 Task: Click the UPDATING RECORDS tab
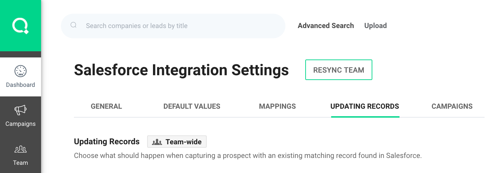(x=364, y=106)
